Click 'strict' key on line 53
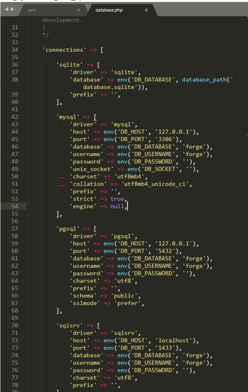Image resolution: width=248 pixels, height=392 pixels. (83, 199)
